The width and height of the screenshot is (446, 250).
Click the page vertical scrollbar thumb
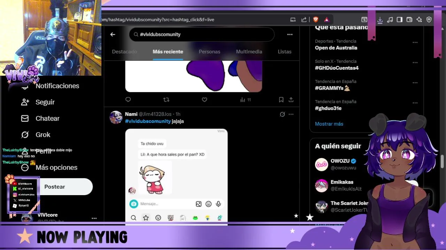pyautogui.click(x=443, y=161)
